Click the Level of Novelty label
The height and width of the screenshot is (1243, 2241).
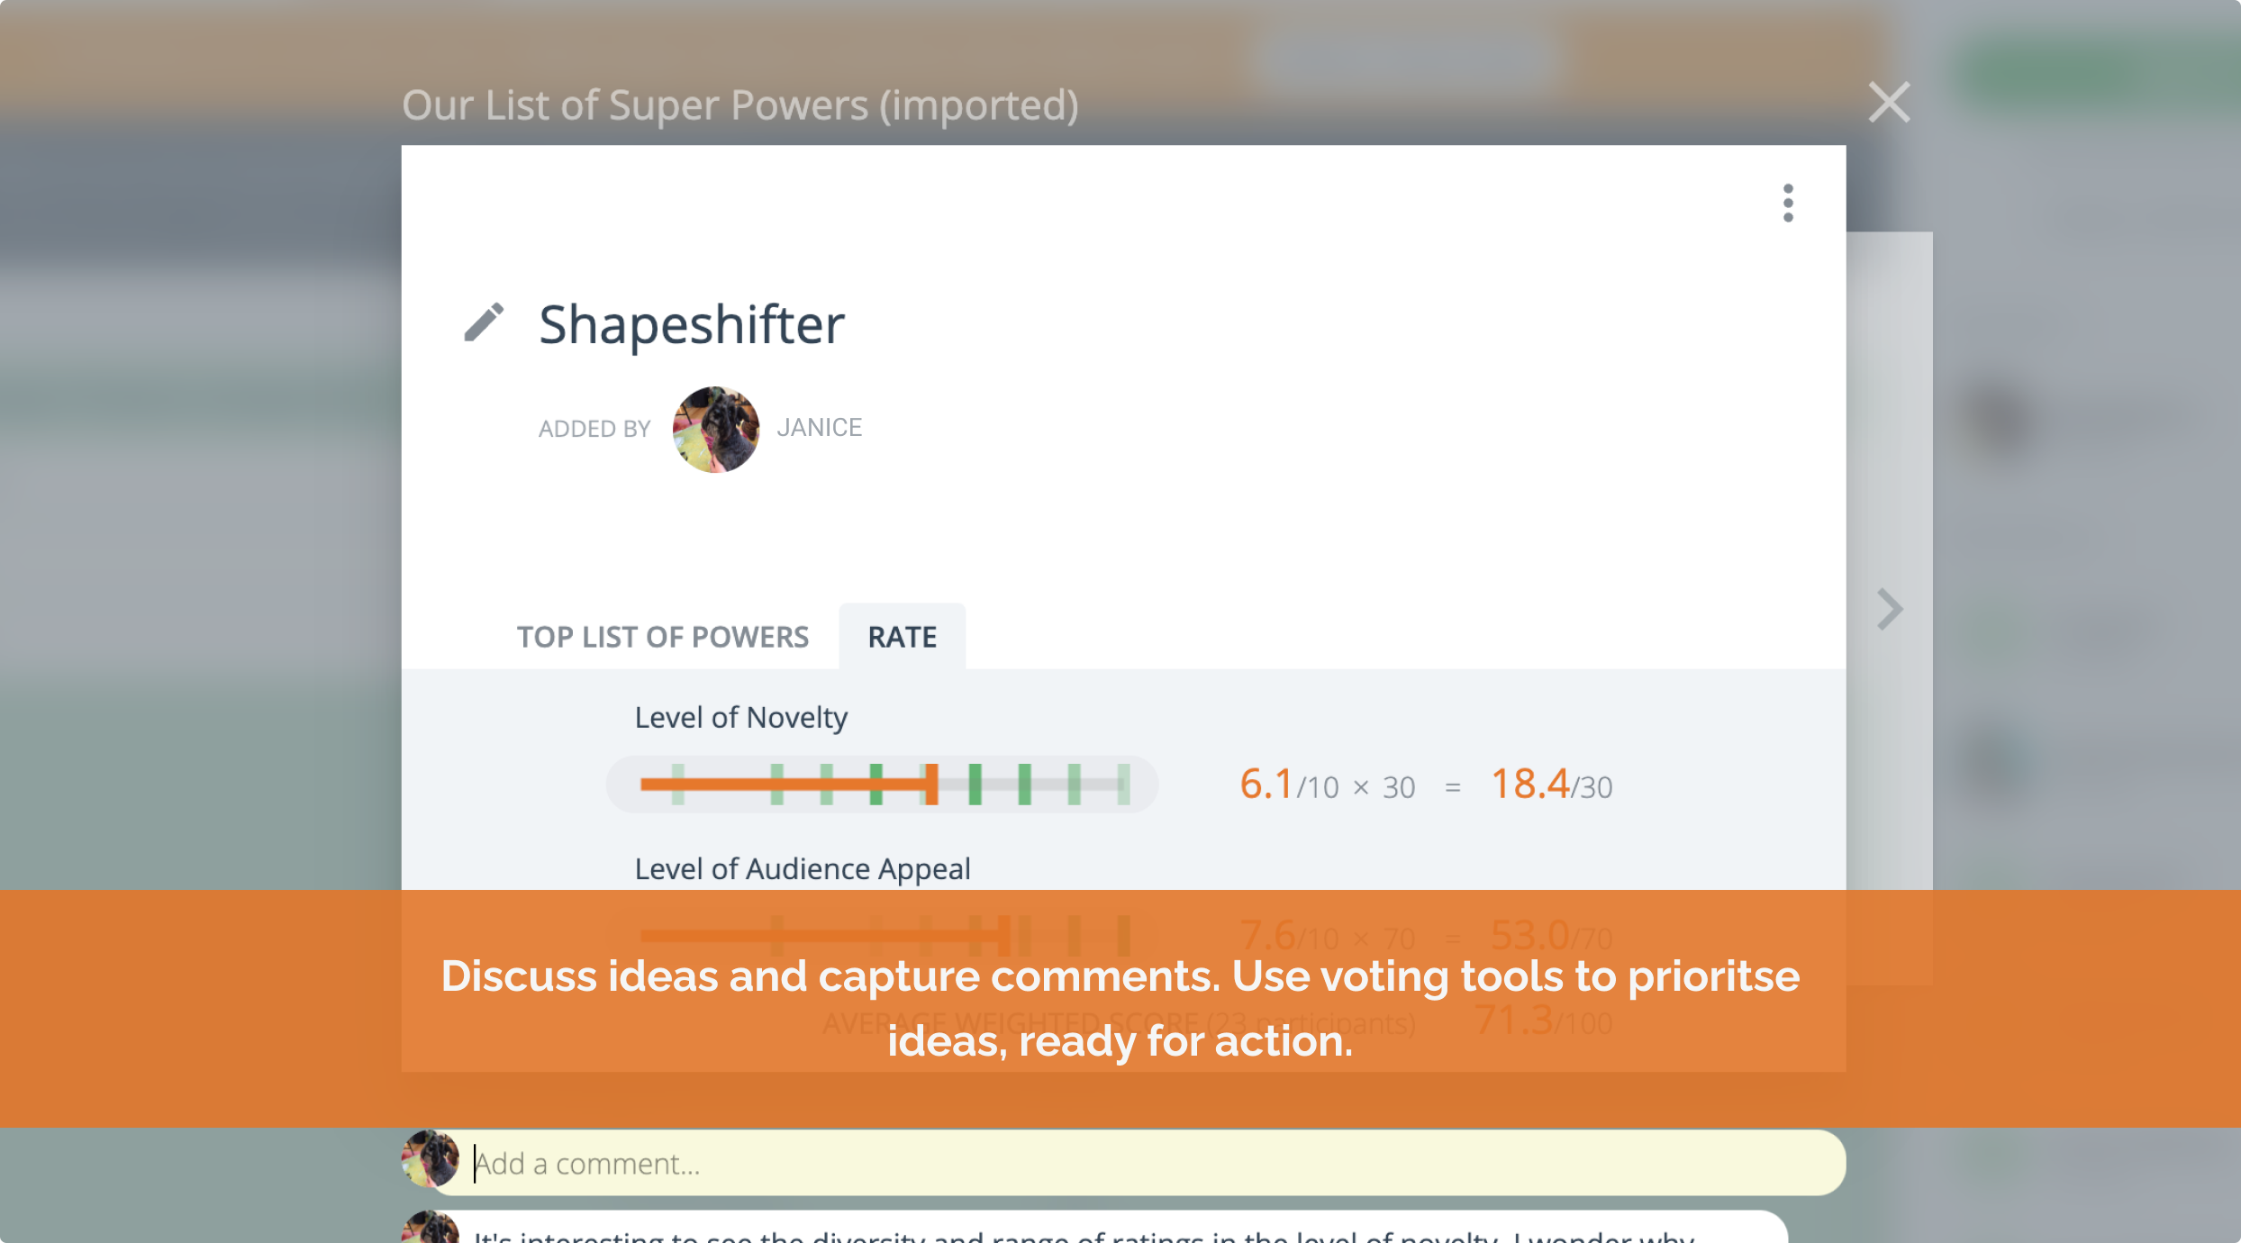[740, 718]
